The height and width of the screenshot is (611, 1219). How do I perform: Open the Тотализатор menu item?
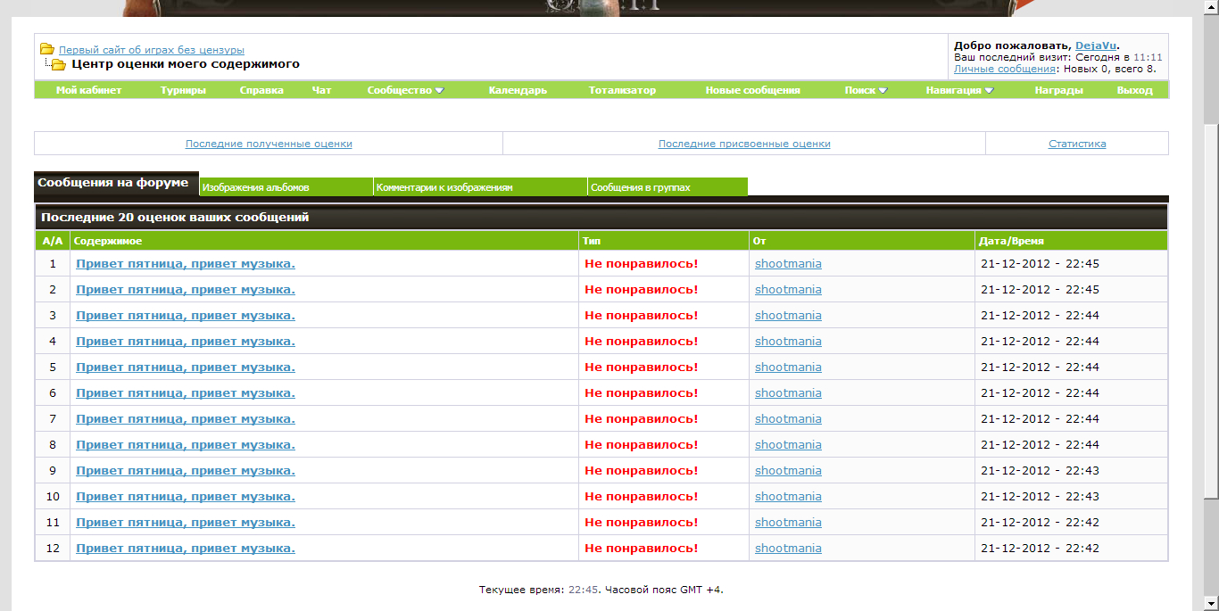(622, 90)
